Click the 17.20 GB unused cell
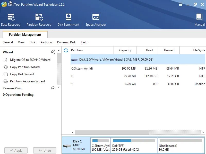Image resolution: width=206 pixels, height=154 pixels. click(173, 76)
